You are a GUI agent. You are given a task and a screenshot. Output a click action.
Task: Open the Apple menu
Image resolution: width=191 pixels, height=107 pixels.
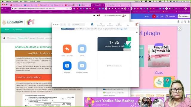click(3, 1)
